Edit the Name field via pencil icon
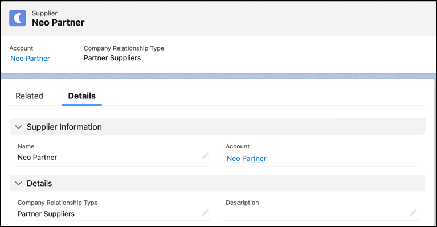The height and width of the screenshot is (227, 437). click(206, 156)
